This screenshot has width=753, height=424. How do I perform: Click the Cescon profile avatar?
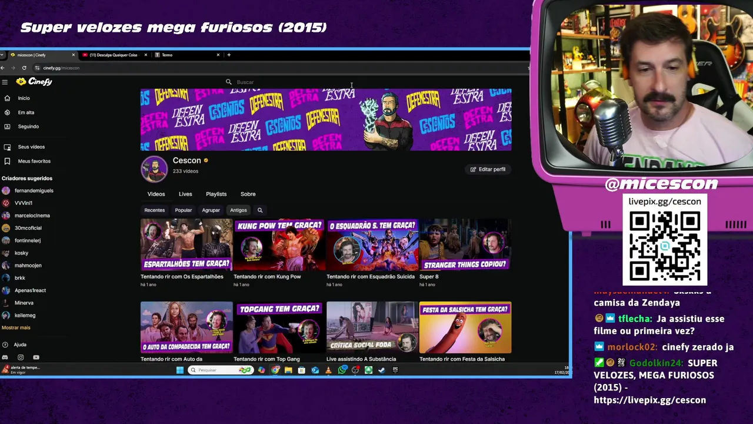click(x=154, y=169)
